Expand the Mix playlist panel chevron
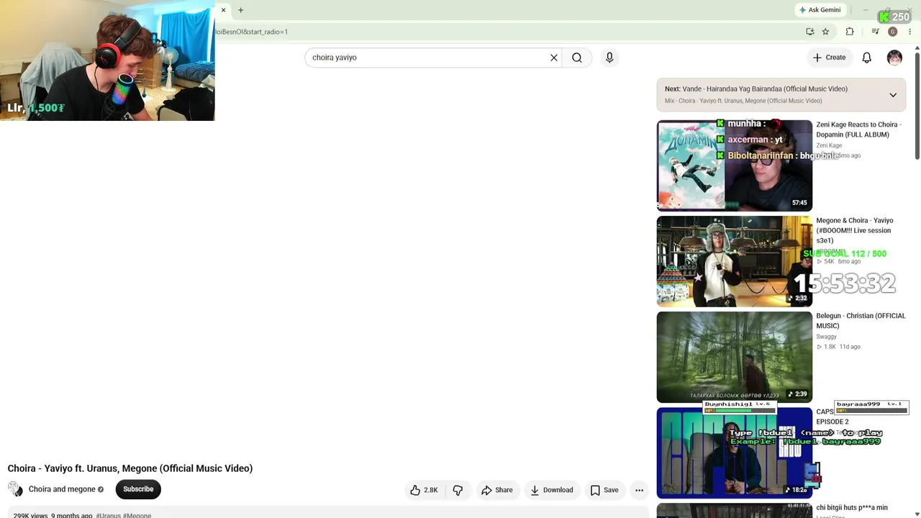This screenshot has width=921, height=518. (893, 95)
